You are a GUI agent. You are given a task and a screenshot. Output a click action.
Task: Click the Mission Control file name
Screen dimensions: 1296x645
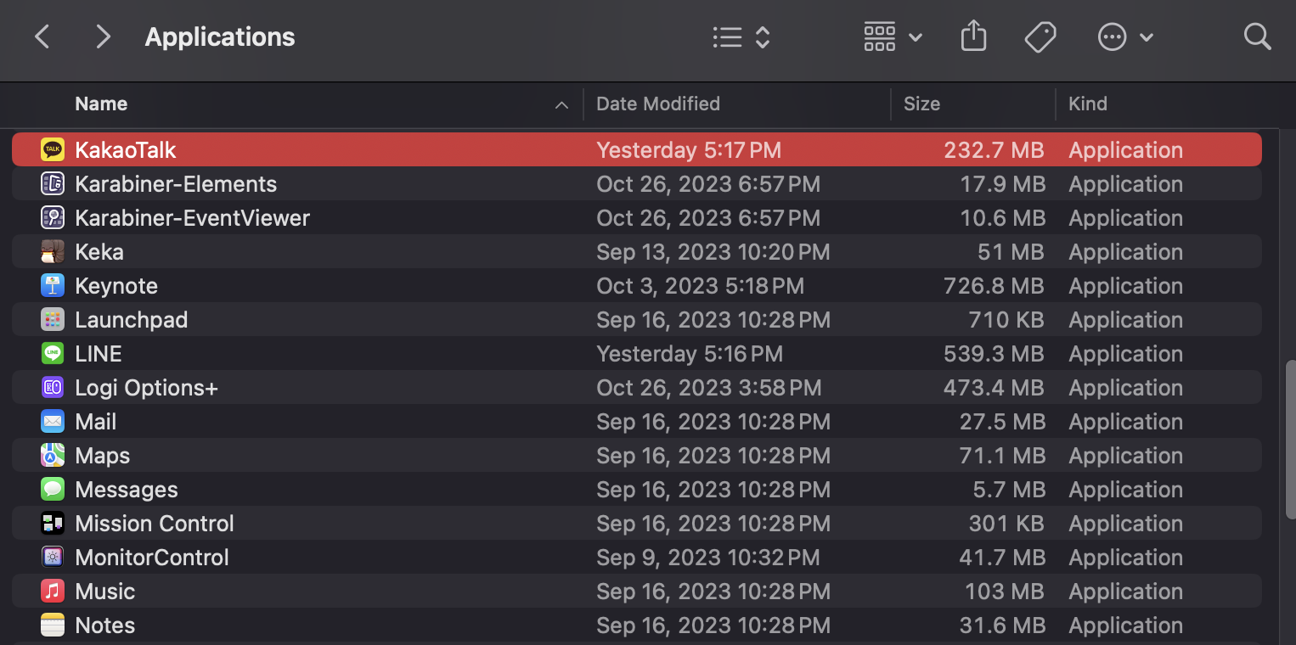click(155, 524)
